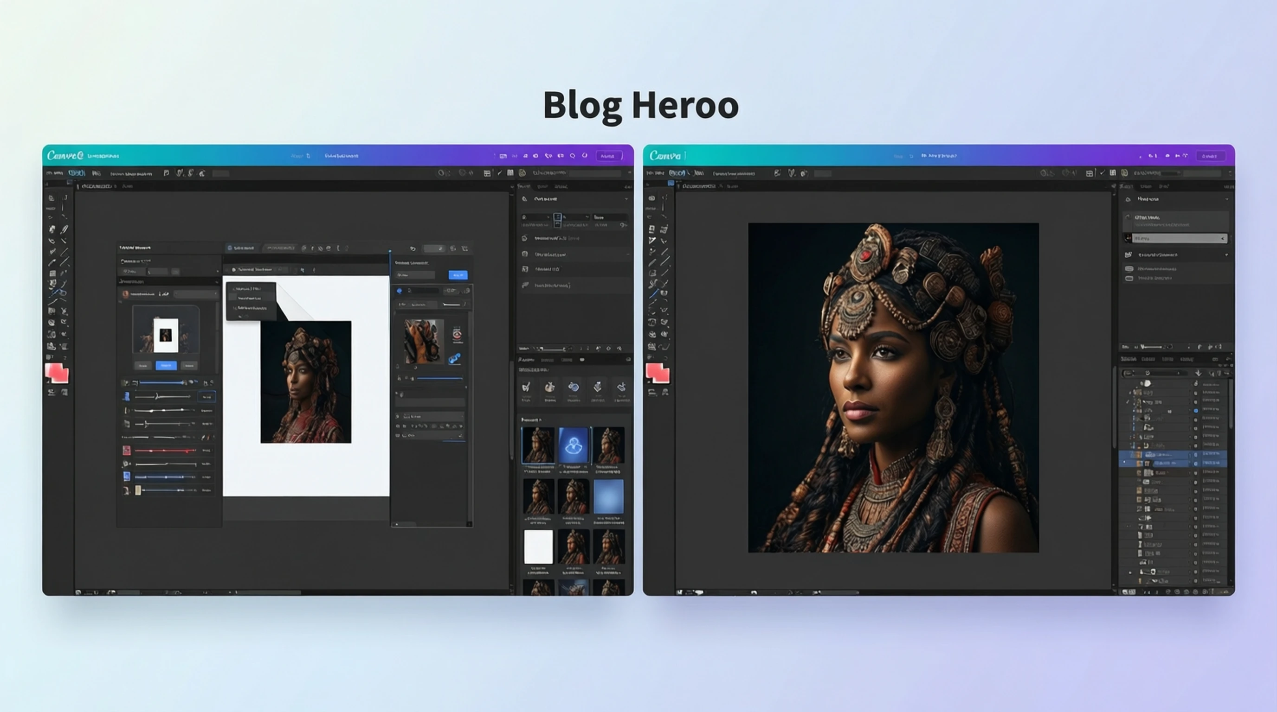Click the download arrow icon above the layers list

coord(1199,373)
